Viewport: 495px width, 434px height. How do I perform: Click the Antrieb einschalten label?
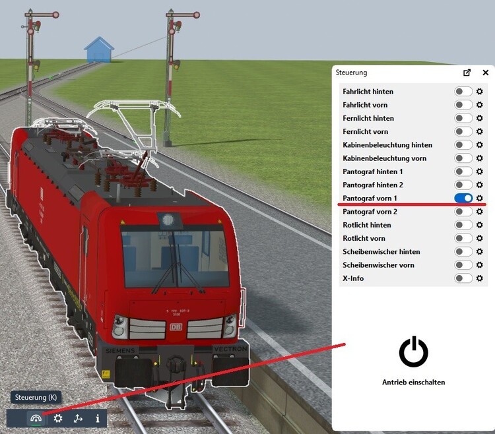(414, 383)
